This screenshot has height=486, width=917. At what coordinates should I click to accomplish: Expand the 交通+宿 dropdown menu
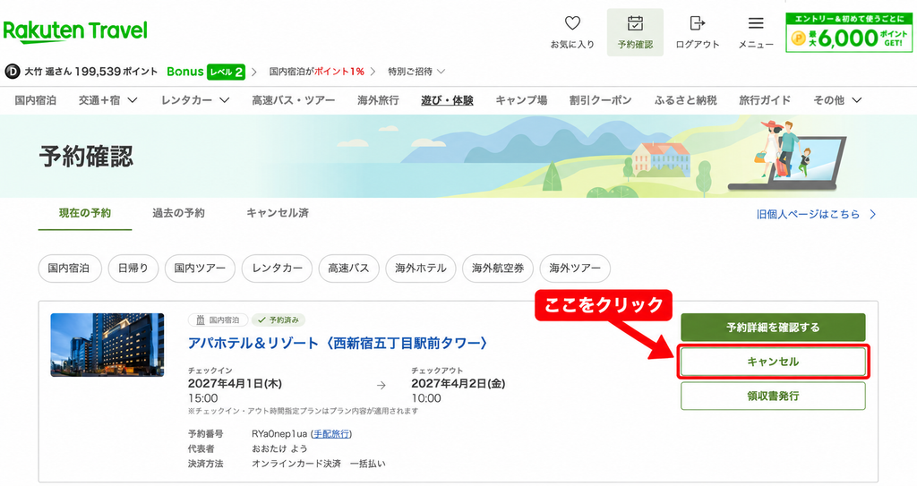[x=108, y=100]
